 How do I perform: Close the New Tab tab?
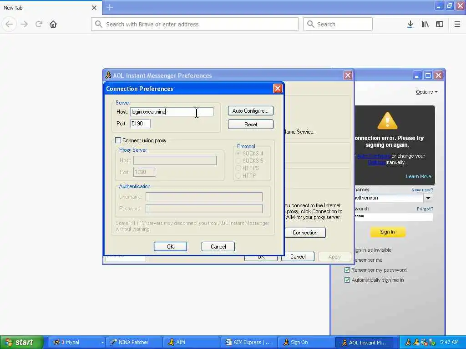94,8
